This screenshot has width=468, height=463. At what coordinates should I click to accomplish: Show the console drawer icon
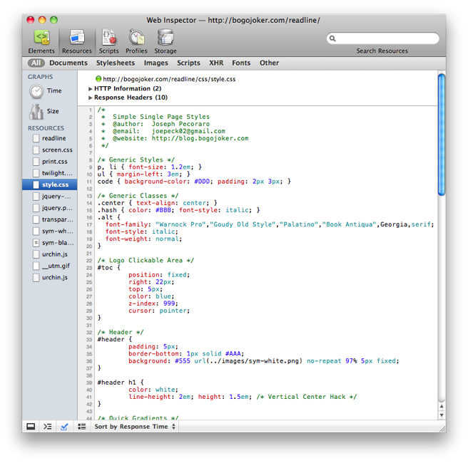(48, 427)
